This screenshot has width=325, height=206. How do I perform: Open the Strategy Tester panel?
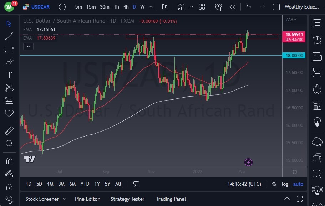click(x=127, y=199)
